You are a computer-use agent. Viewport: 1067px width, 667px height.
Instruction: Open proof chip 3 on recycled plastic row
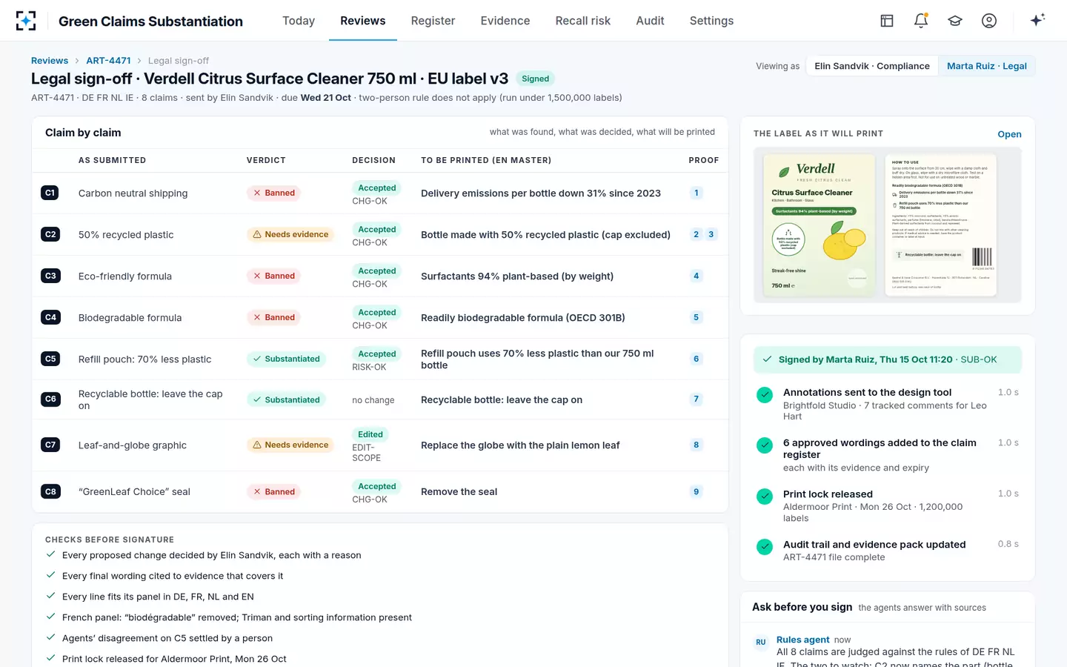tap(711, 234)
